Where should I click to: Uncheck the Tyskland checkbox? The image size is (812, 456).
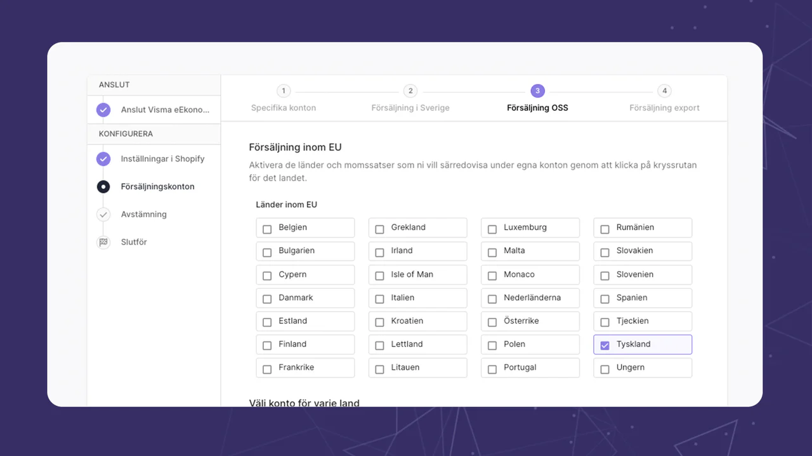(x=605, y=345)
